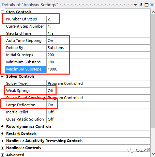155x157 pixels.
Task: Toggle the Auto Time Stepping On value
Action: tap(98, 41)
